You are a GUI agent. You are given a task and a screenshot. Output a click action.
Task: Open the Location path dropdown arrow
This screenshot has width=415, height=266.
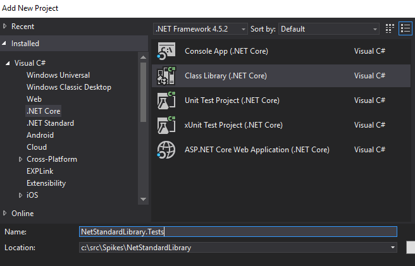pos(393,248)
